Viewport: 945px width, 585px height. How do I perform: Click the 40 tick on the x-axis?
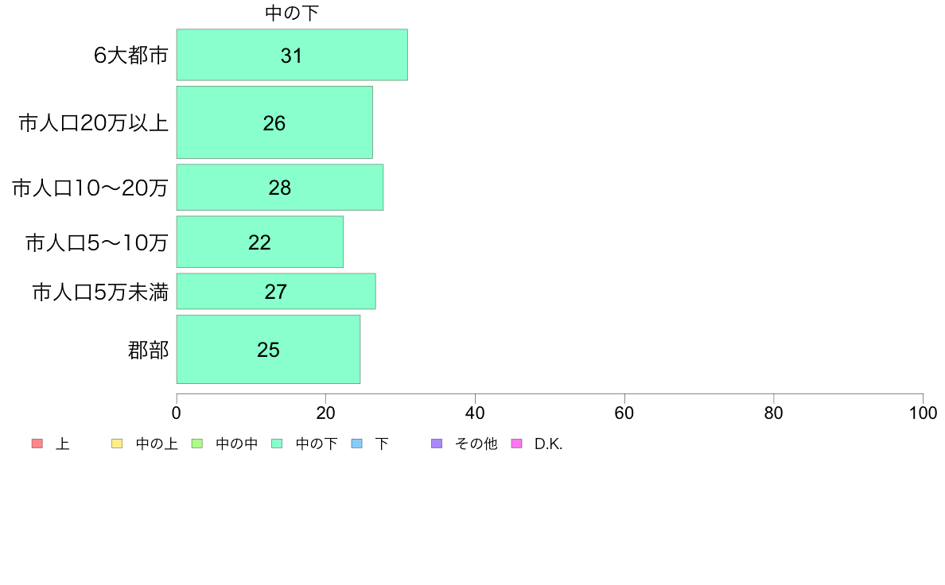click(x=475, y=413)
